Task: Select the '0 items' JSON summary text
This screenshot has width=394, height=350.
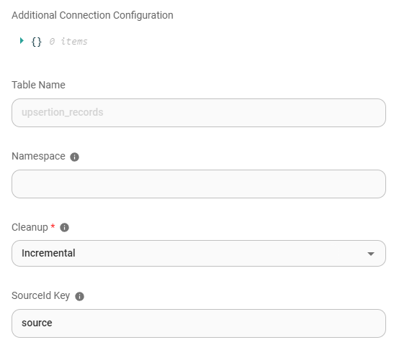Action: tap(68, 42)
